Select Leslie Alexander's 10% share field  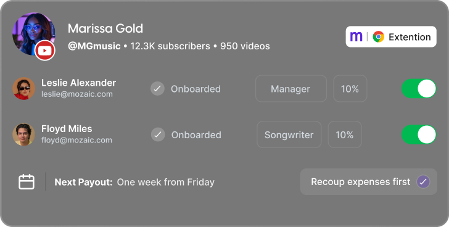(x=350, y=89)
